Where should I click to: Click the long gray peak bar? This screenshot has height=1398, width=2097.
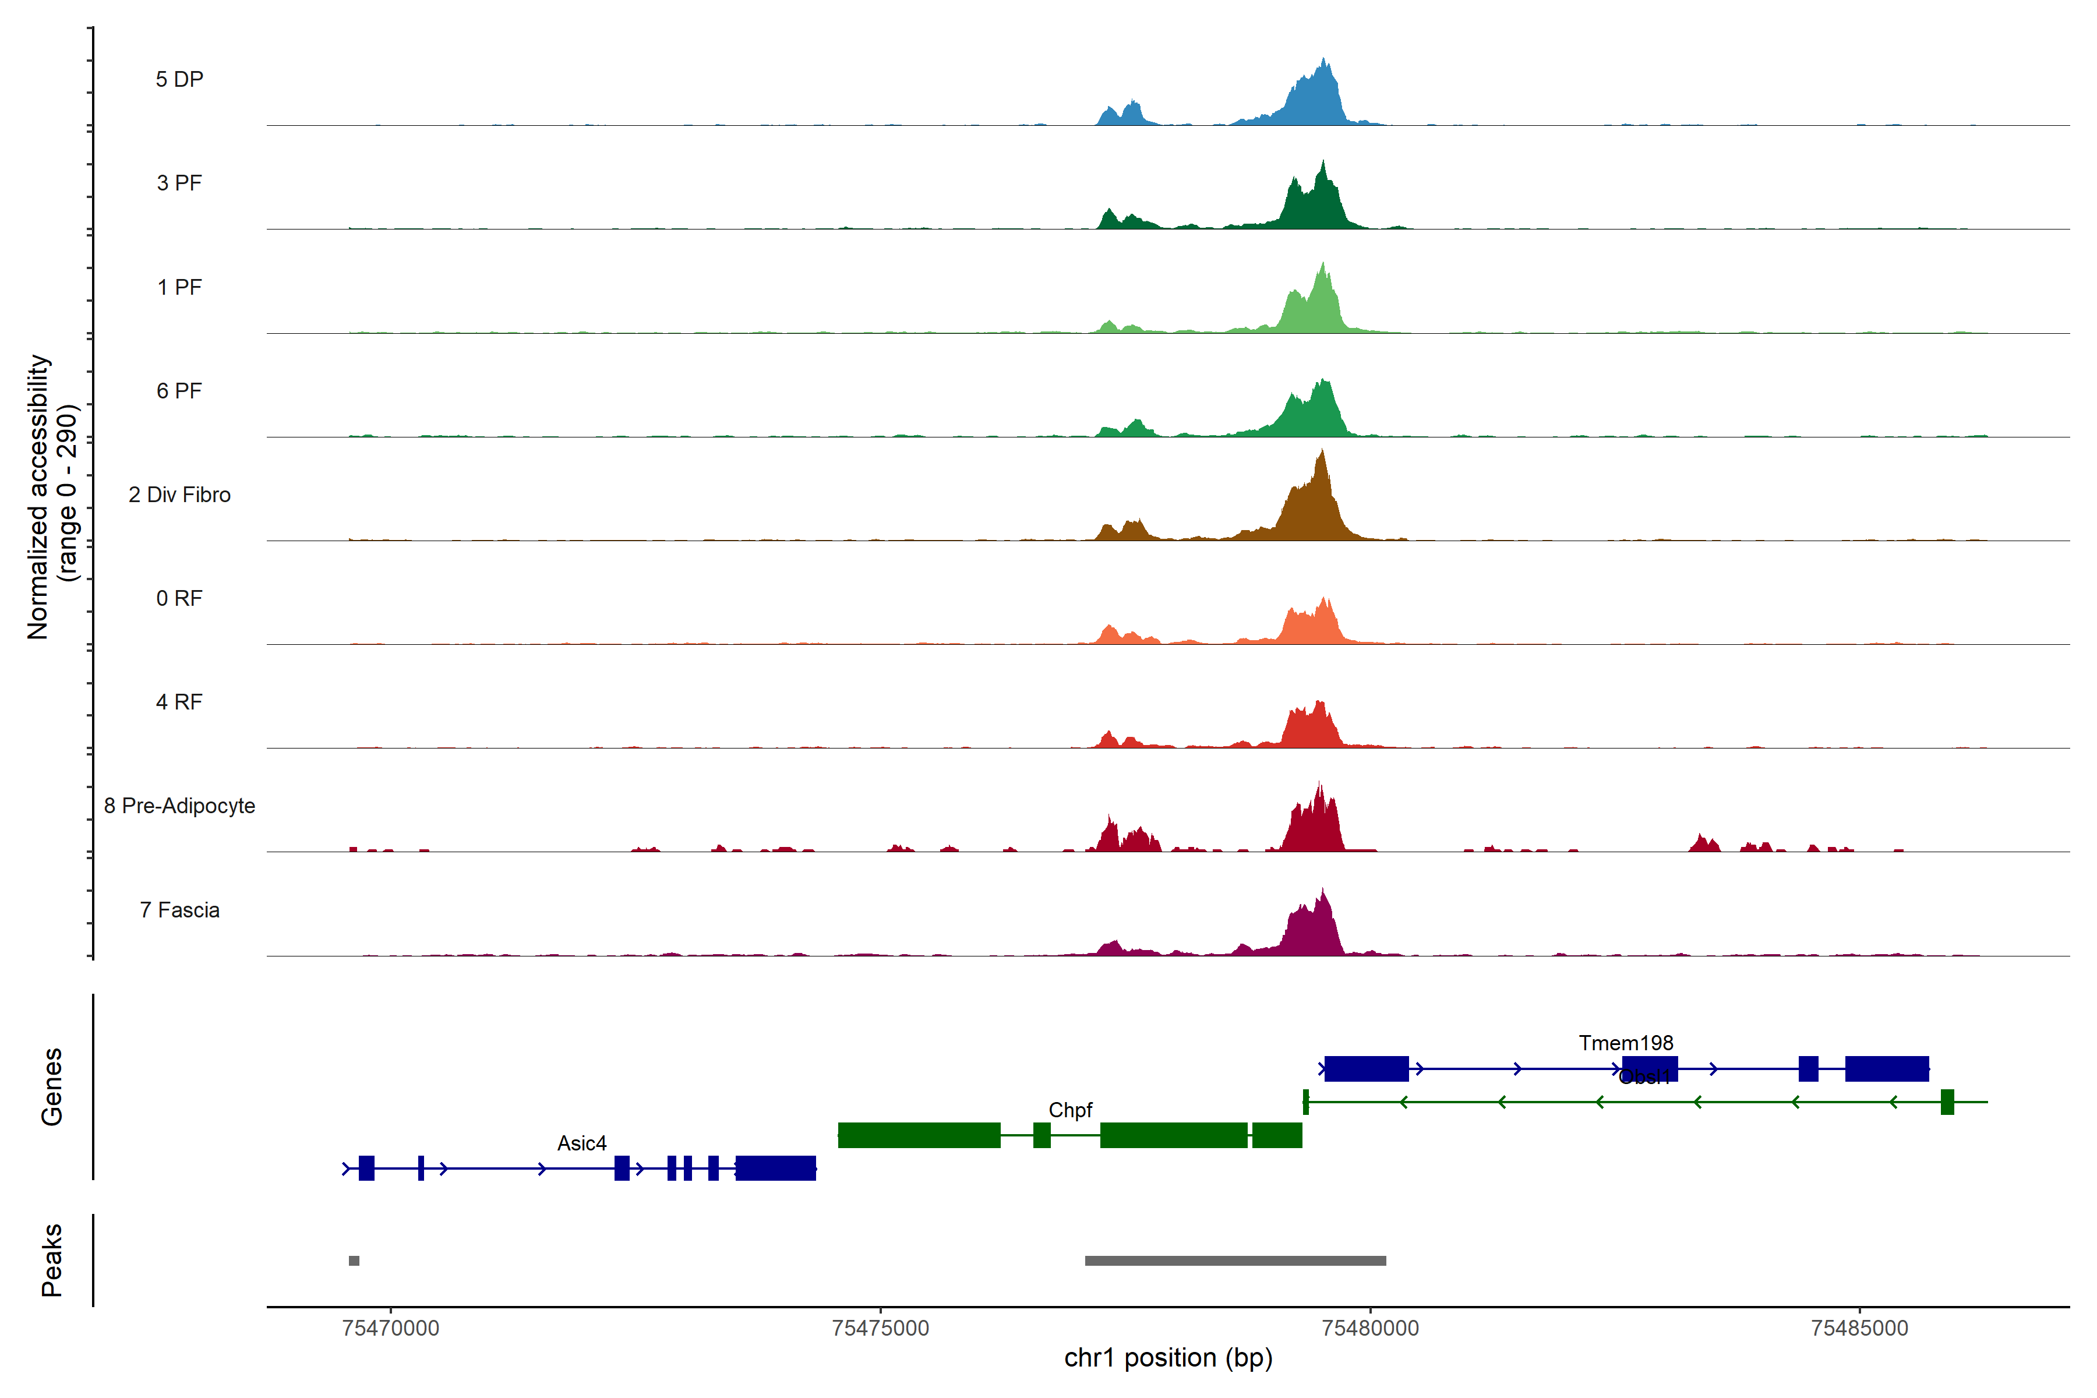coord(1235,1261)
